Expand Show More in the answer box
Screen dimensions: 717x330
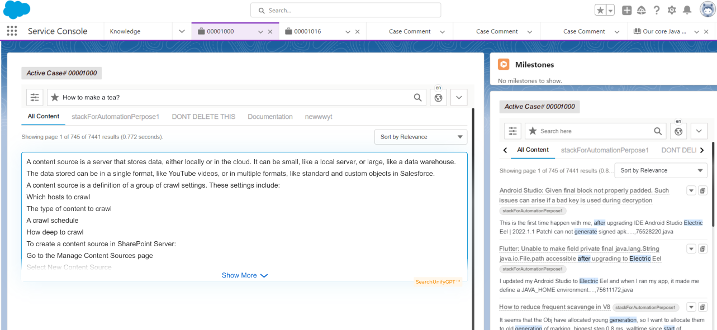click(244, 275)
